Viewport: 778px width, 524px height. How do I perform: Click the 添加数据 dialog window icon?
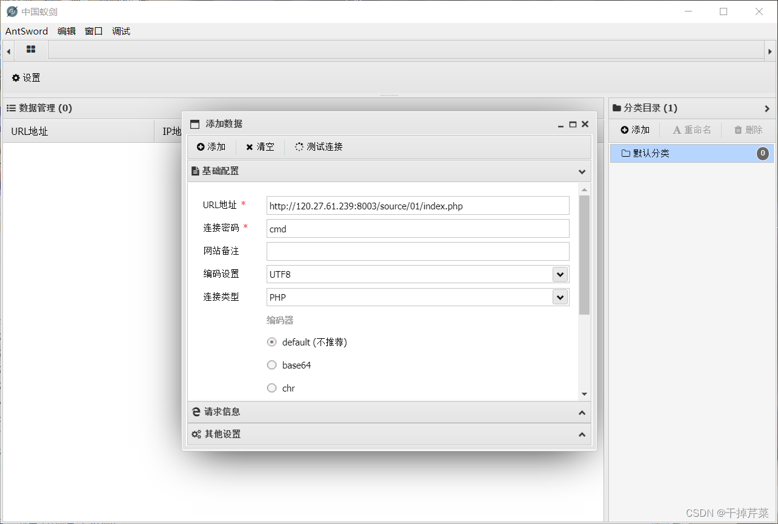194,125
